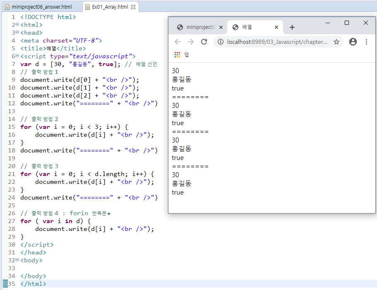
Task: Open the Chrome three-dot menu
Action: click(x=366, y=42)
